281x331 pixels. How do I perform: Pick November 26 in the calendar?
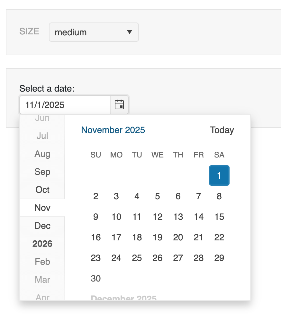tap(158, 258)
